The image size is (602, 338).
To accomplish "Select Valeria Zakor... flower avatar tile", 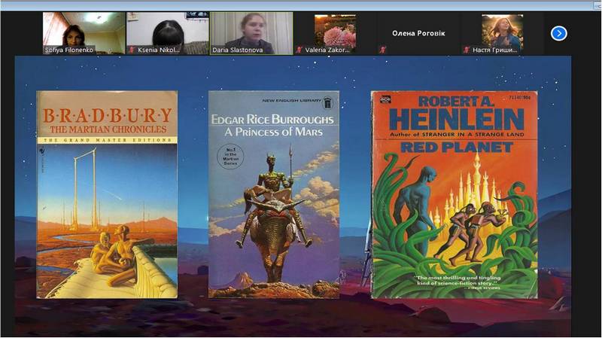I will coord(335,33).
